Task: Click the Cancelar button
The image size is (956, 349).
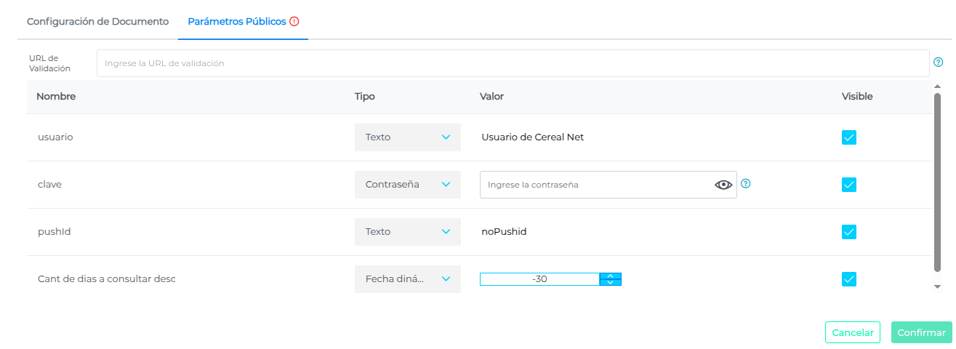Action: pyautogui.click(x=852, y=332)
